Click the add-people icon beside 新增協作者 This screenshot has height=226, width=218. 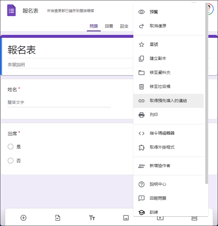[141, 166]
